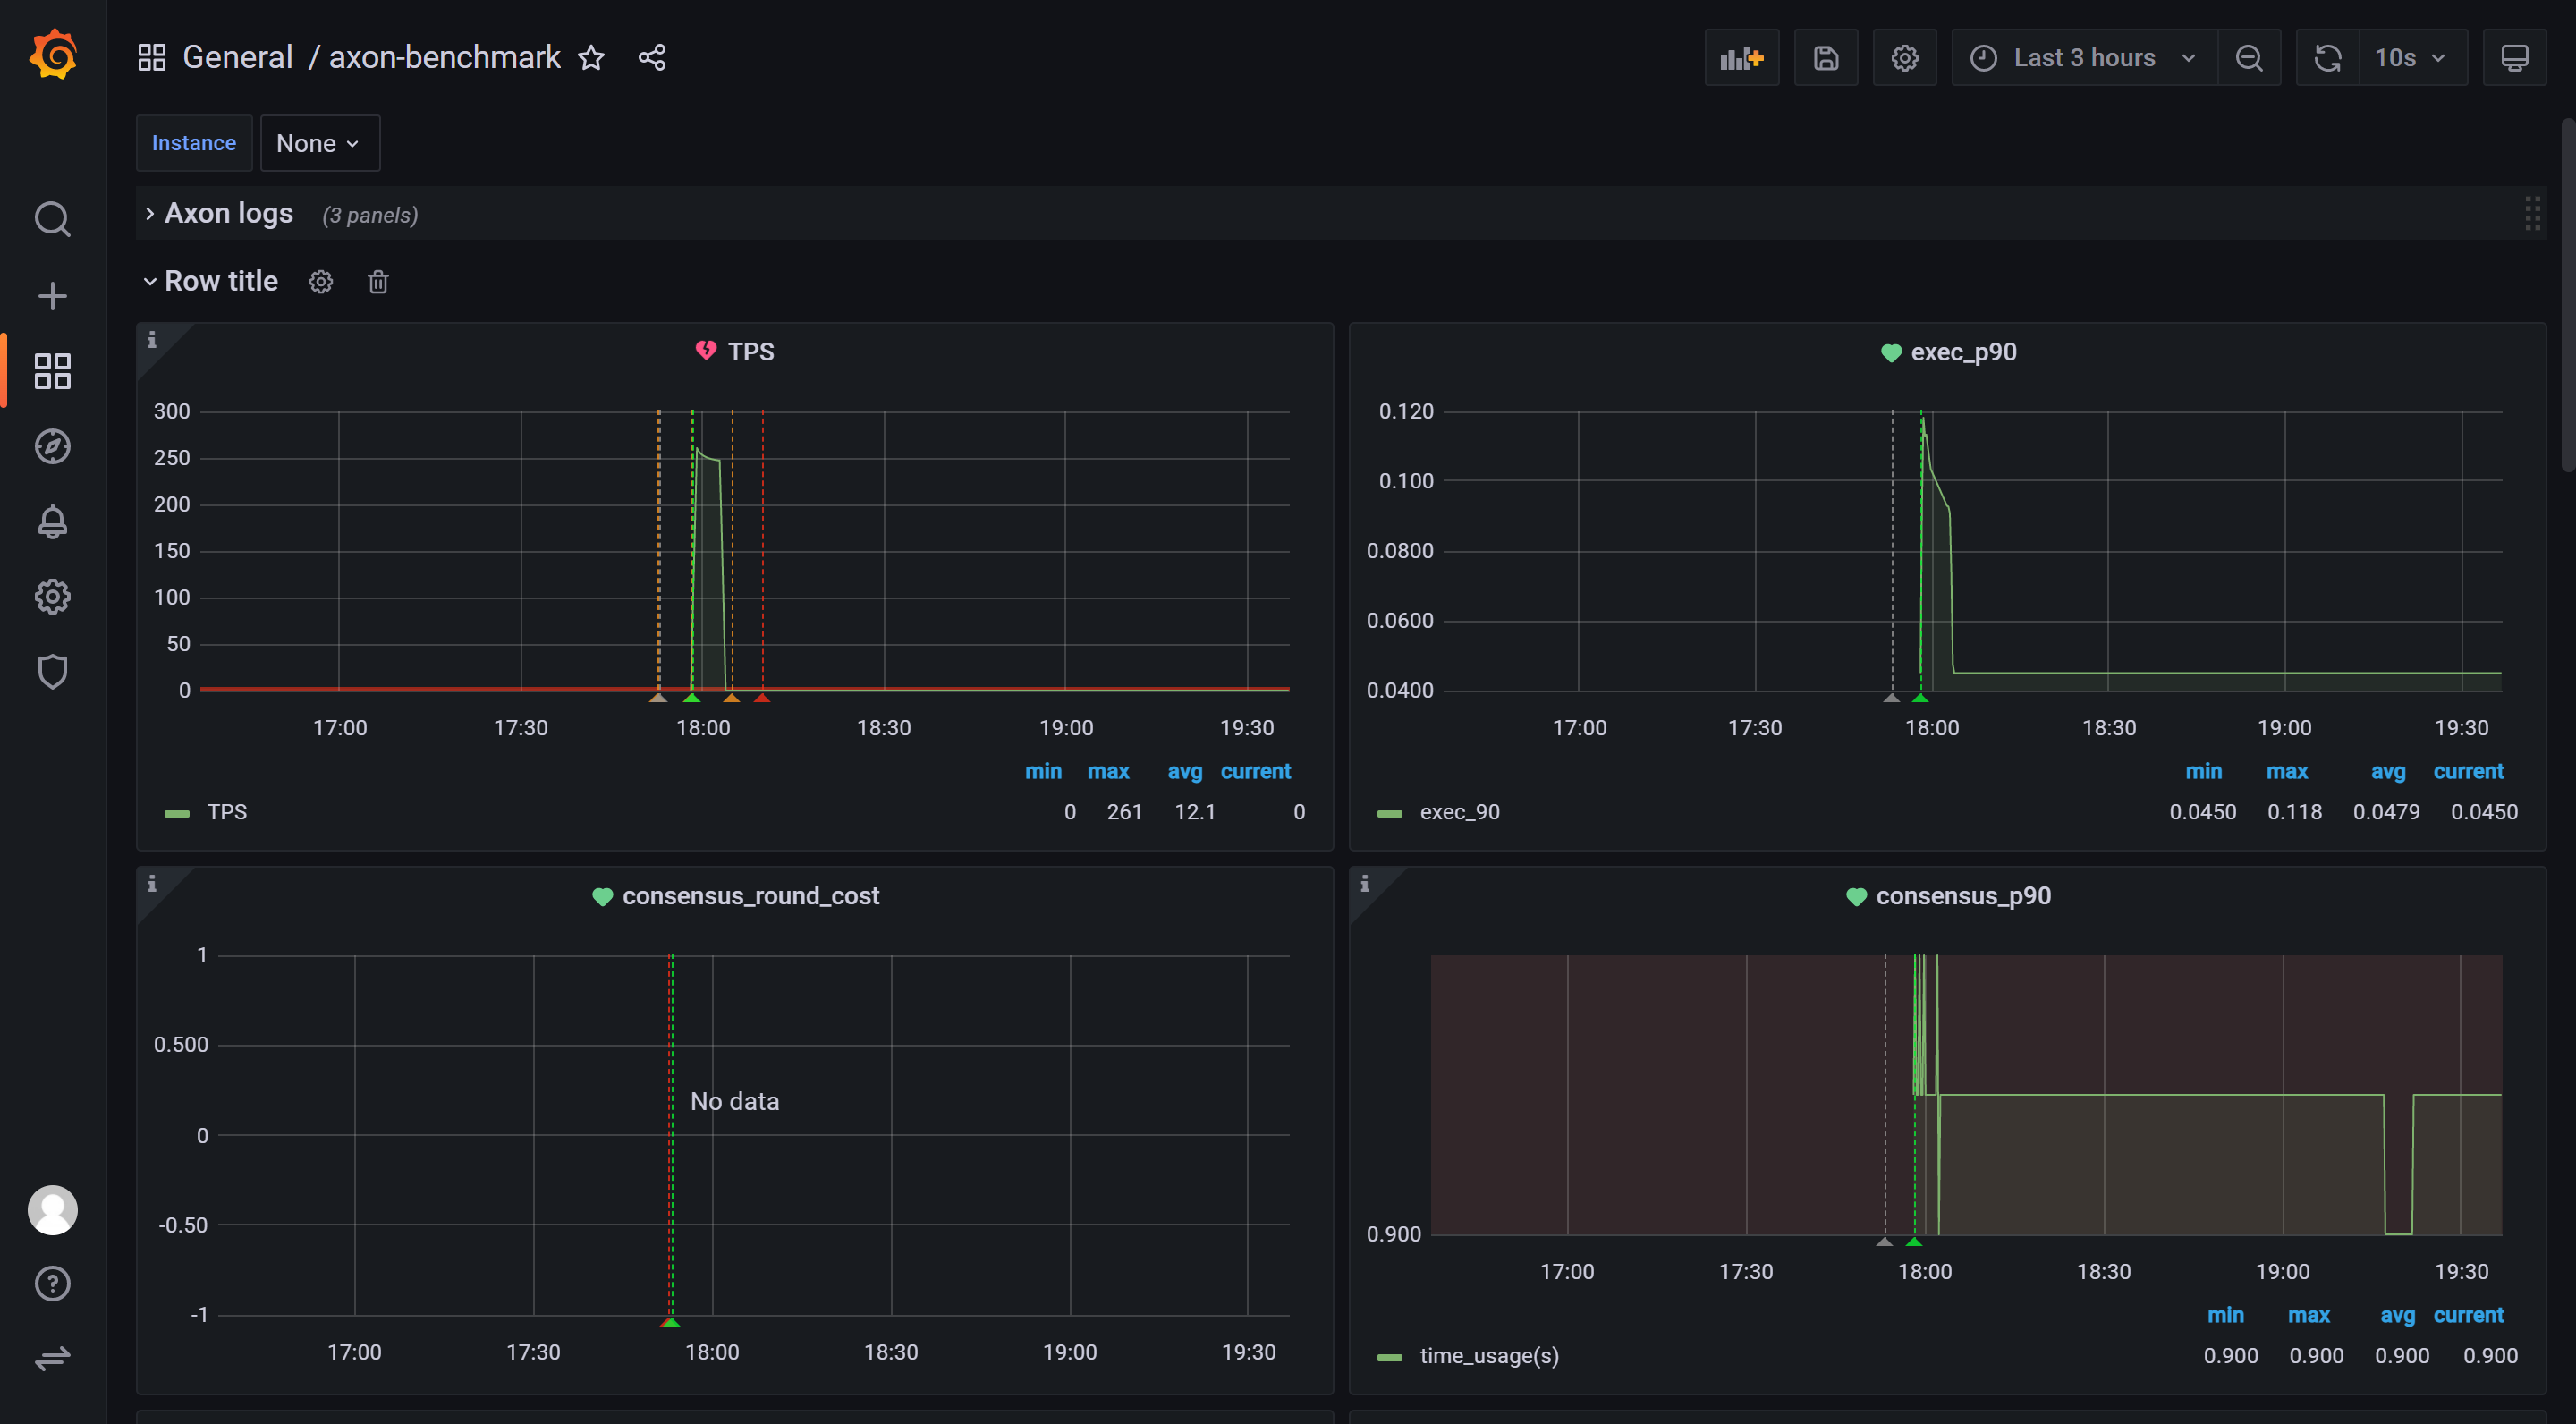Open the consensus_p90 panel title menu
Viewport: 2576px width, 1424px height.
1962,896
